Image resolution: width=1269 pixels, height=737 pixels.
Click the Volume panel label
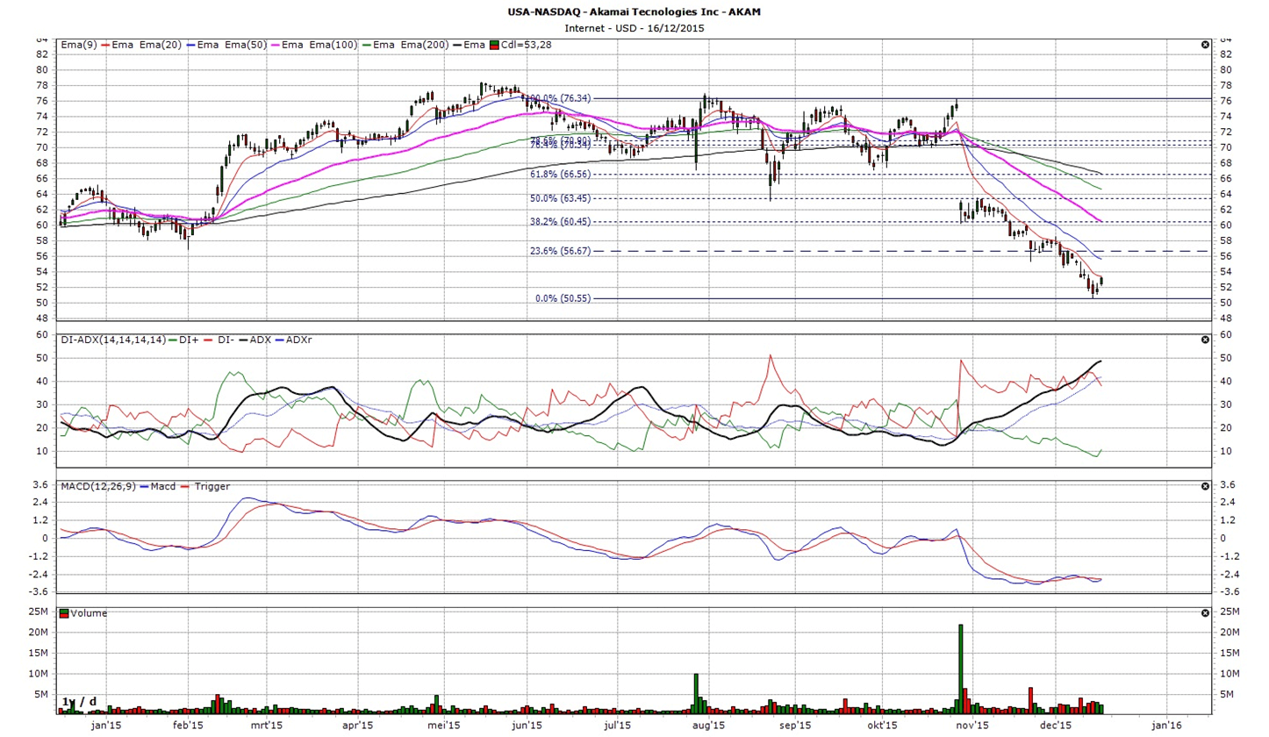click(88, 613)
